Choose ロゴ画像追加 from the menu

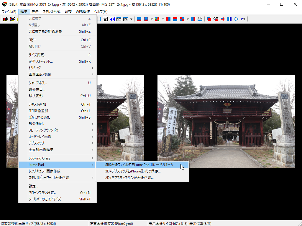click(58, 111)
